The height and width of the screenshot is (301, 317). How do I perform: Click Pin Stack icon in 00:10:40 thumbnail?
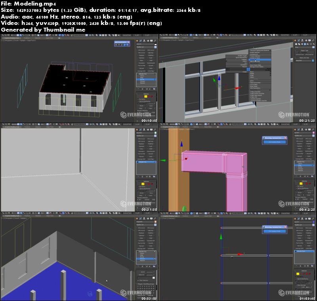click(138, 89)
